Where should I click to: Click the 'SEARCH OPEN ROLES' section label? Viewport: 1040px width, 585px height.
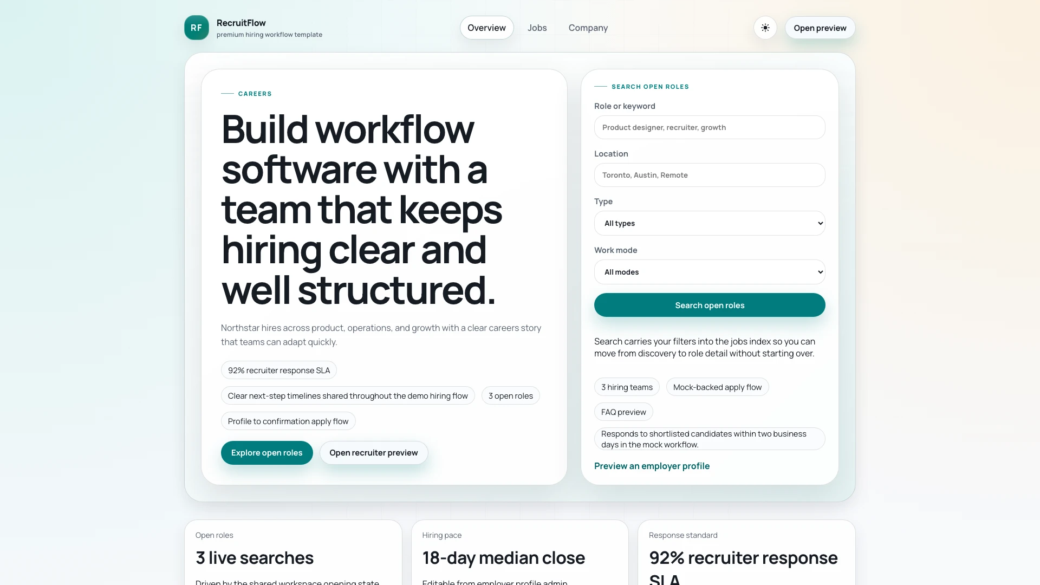point(650,87)
